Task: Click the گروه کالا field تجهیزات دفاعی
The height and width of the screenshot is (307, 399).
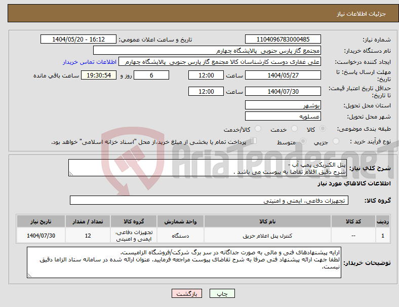Action: (x=209, y=200)
